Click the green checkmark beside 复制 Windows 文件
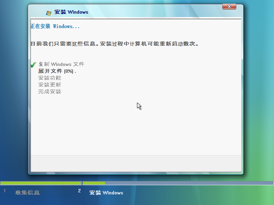Screen dimensions: 274x205 pyautogui.click(x=33, y=64)
